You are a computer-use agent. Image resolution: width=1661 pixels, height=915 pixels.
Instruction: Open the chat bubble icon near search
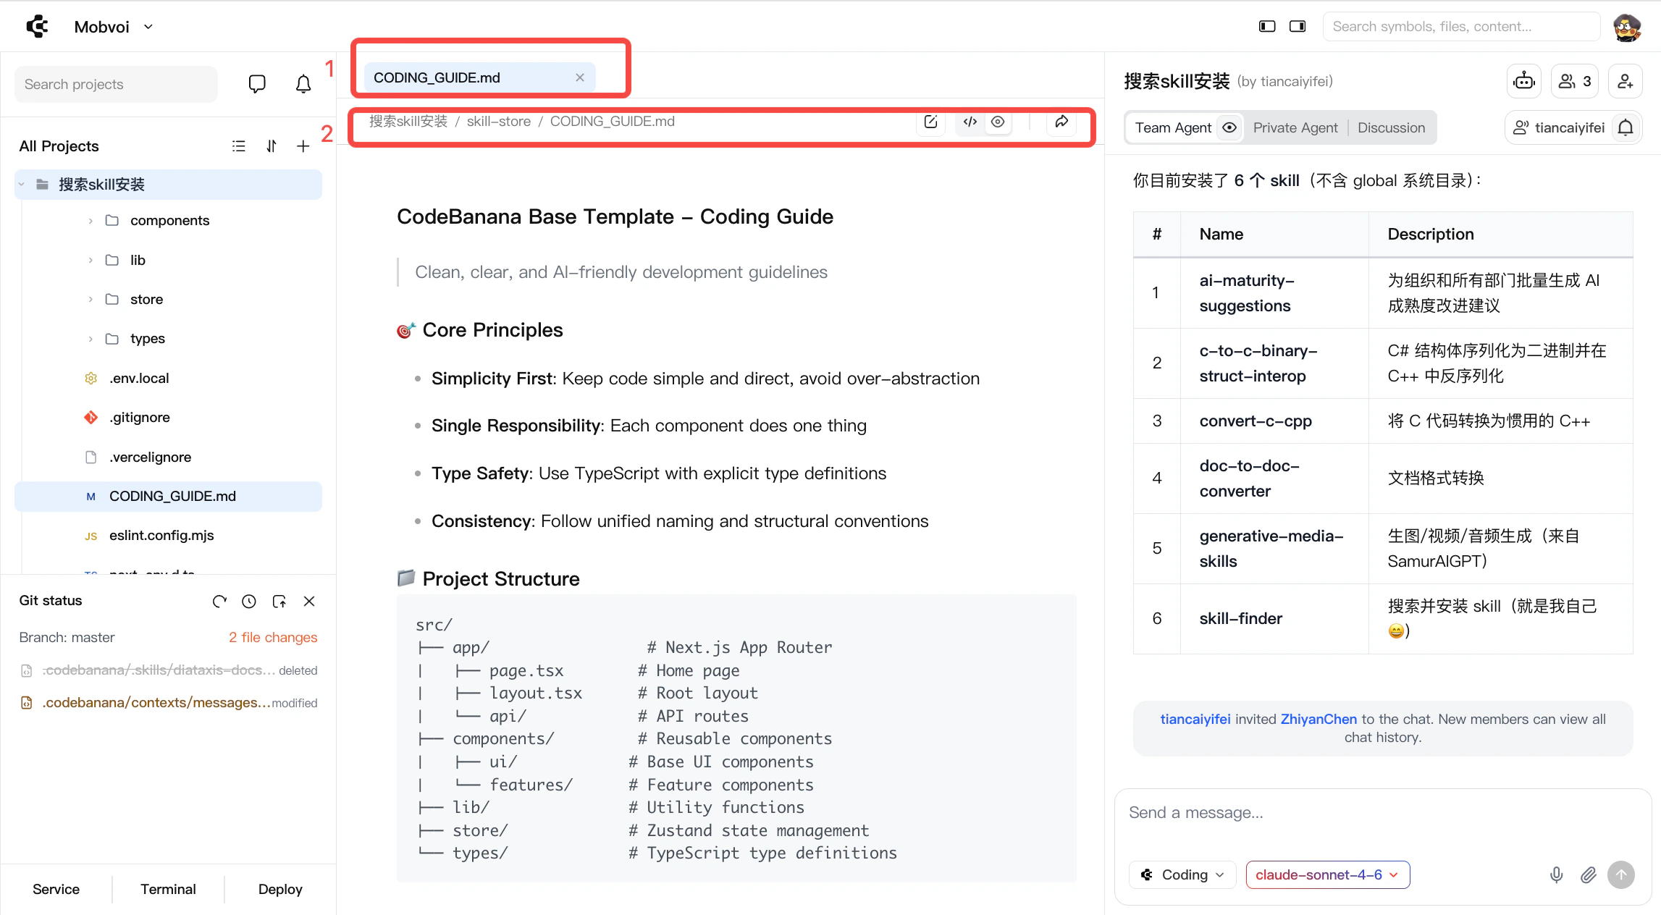256,84
